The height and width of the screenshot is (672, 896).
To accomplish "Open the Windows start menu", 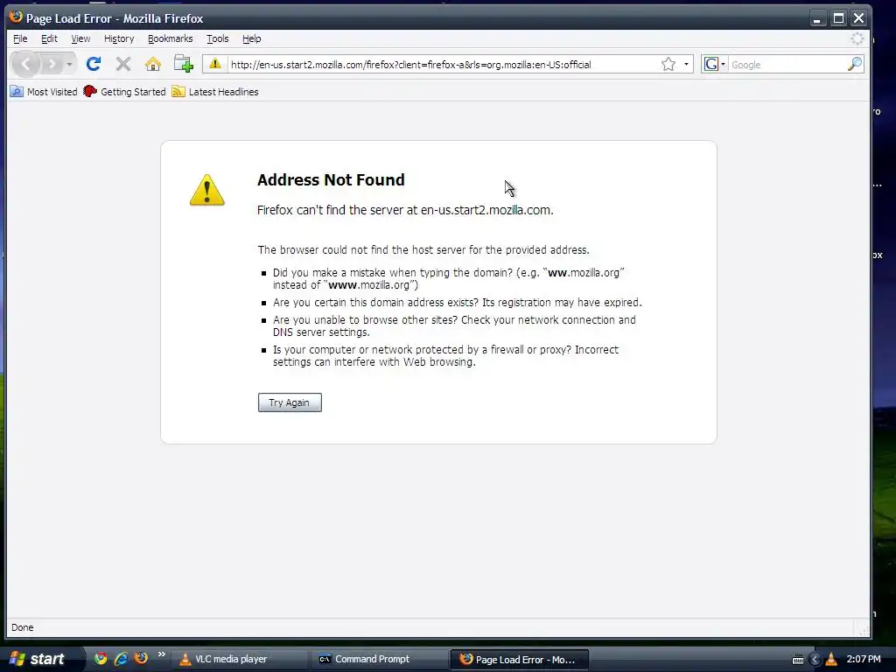I will (x=38, y=659).
